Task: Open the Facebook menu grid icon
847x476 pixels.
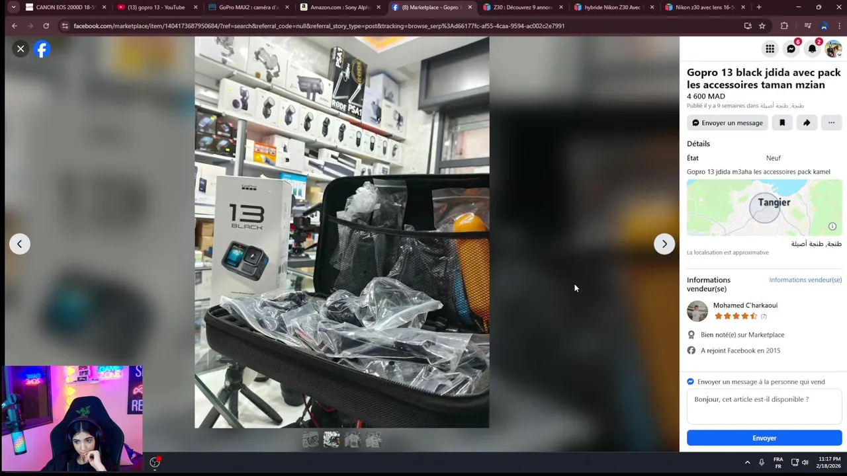Action: coord(770,49)
